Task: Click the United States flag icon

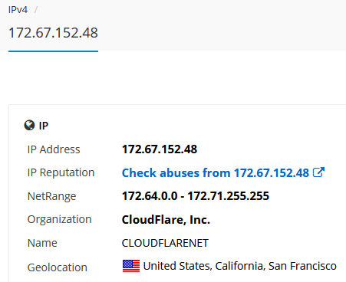Action: point(131,266)
